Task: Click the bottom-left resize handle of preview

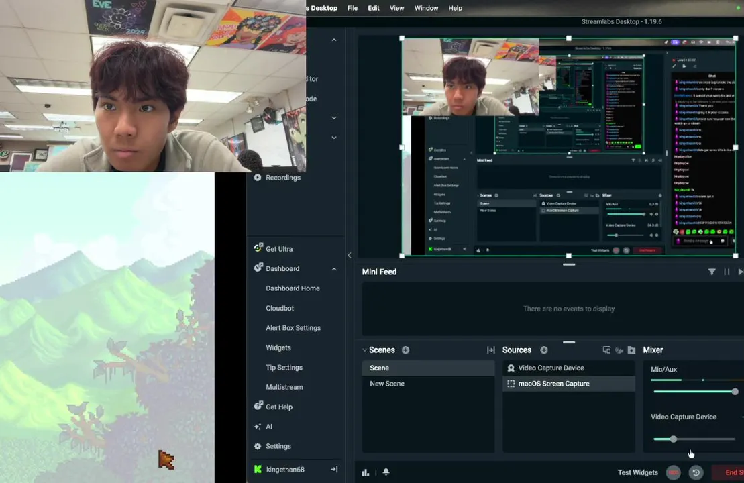Action: point(403,256)
